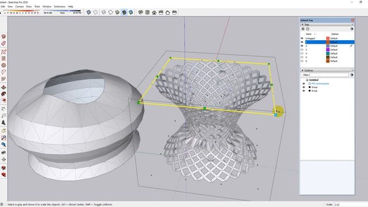Set camera to Back view
Image resolution: width=368 pixels, height=207 pixels.
pos(167,12)
